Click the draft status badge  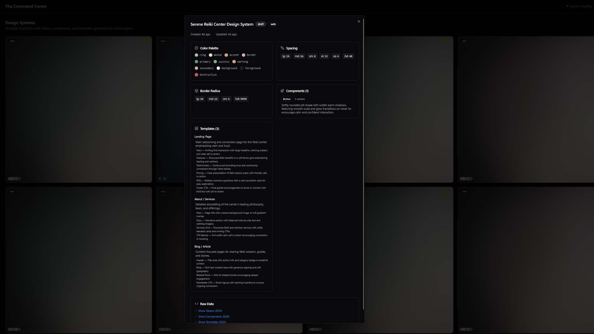260,24
